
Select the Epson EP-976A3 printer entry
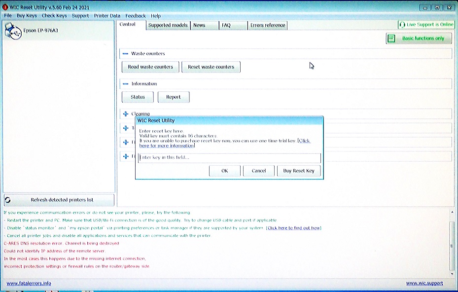pos(59,31)
